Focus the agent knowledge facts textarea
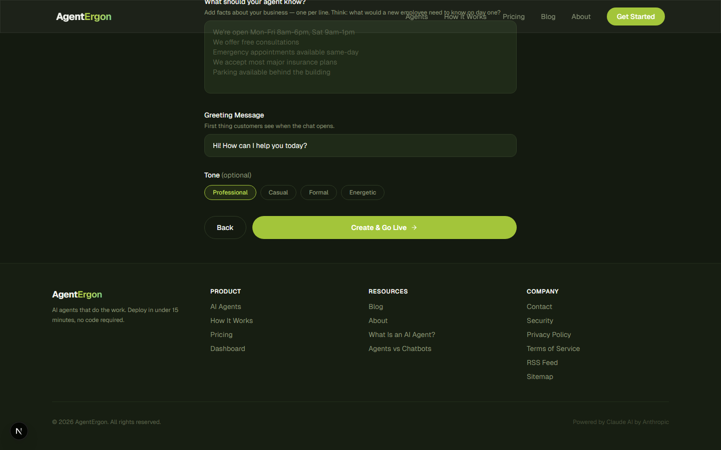This screenshot has width=721, height=450. (x=360, y=57)
